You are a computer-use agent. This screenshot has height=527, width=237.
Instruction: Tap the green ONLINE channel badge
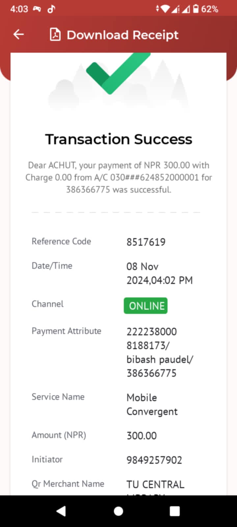tap(145, 306)
